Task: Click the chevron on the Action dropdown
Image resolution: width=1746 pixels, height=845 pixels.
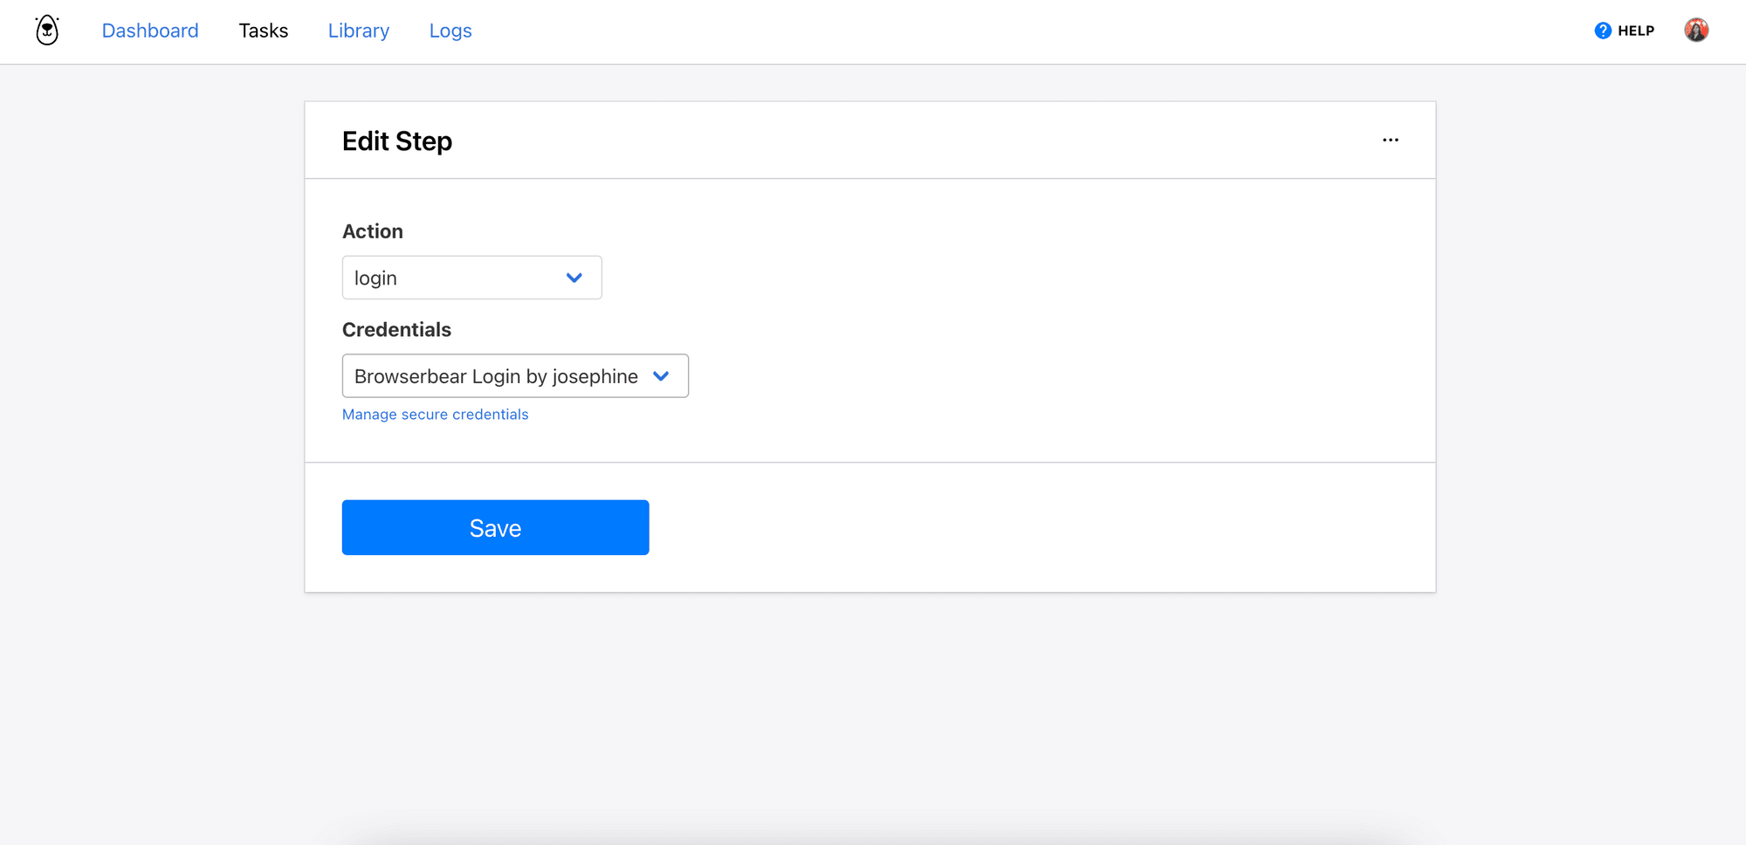Action: click(574, 278)
